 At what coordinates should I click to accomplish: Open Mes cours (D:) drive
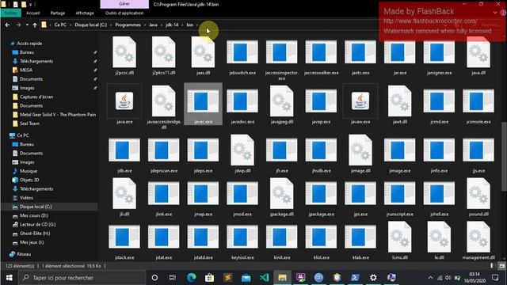[34, 215]
